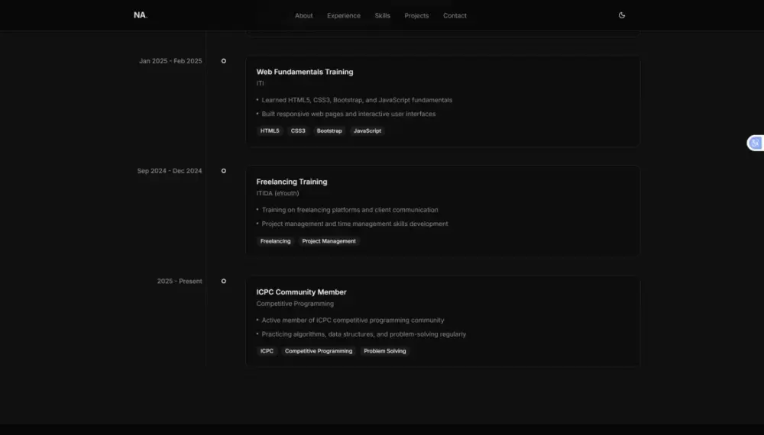The height and width of the screenshot is (435, 764).
Task: Open the Contact navigation link
Action: (455, 16)
